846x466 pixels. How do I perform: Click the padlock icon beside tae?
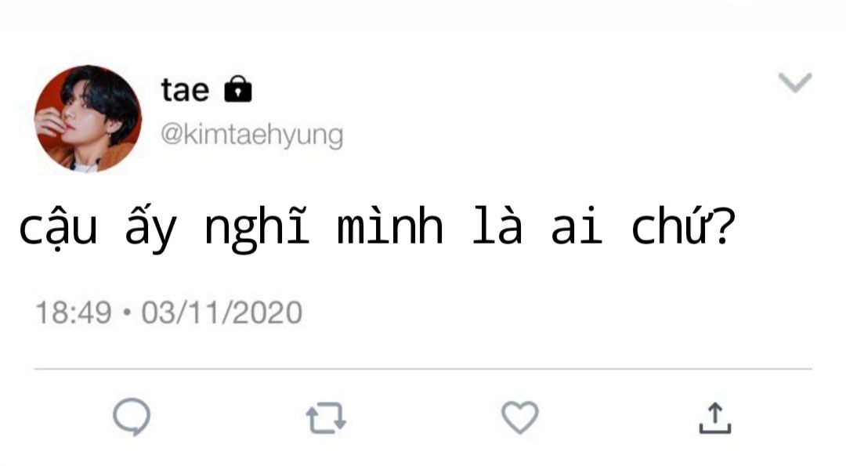pos(238,90)
